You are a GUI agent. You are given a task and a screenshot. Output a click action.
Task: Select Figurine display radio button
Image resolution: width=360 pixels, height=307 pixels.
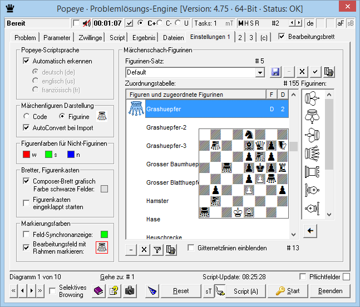[62, 116]
